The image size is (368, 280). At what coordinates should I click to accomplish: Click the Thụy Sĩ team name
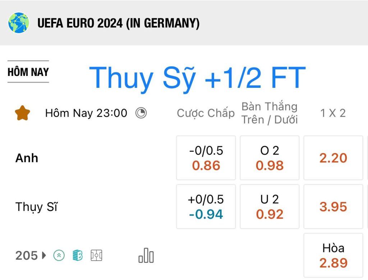(36, 207)
